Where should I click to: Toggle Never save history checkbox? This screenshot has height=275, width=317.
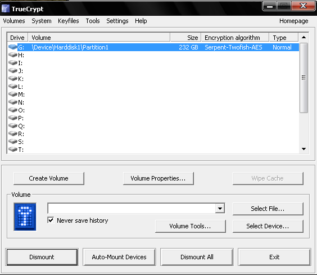click(51, 220)
